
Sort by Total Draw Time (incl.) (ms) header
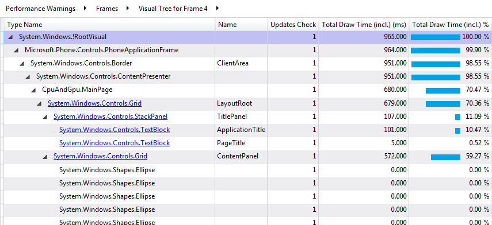(x=364, y=25)
